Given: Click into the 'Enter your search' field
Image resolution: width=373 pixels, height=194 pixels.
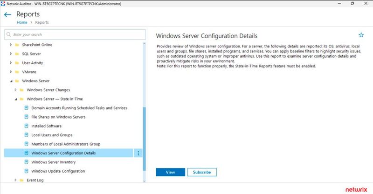Looking at the screenshot, I should 75,35.
